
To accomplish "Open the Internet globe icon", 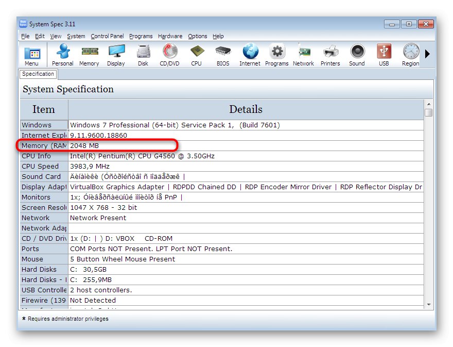I will [250, 55].
